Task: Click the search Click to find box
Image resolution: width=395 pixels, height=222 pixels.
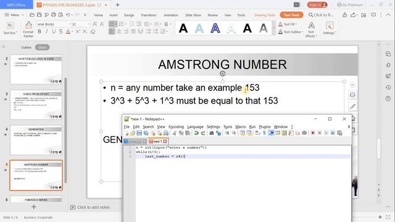Action: click(321, 15)
